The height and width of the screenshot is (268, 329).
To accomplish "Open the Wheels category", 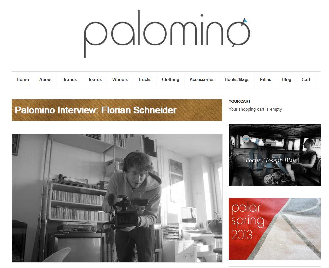I will pos(120,80).
